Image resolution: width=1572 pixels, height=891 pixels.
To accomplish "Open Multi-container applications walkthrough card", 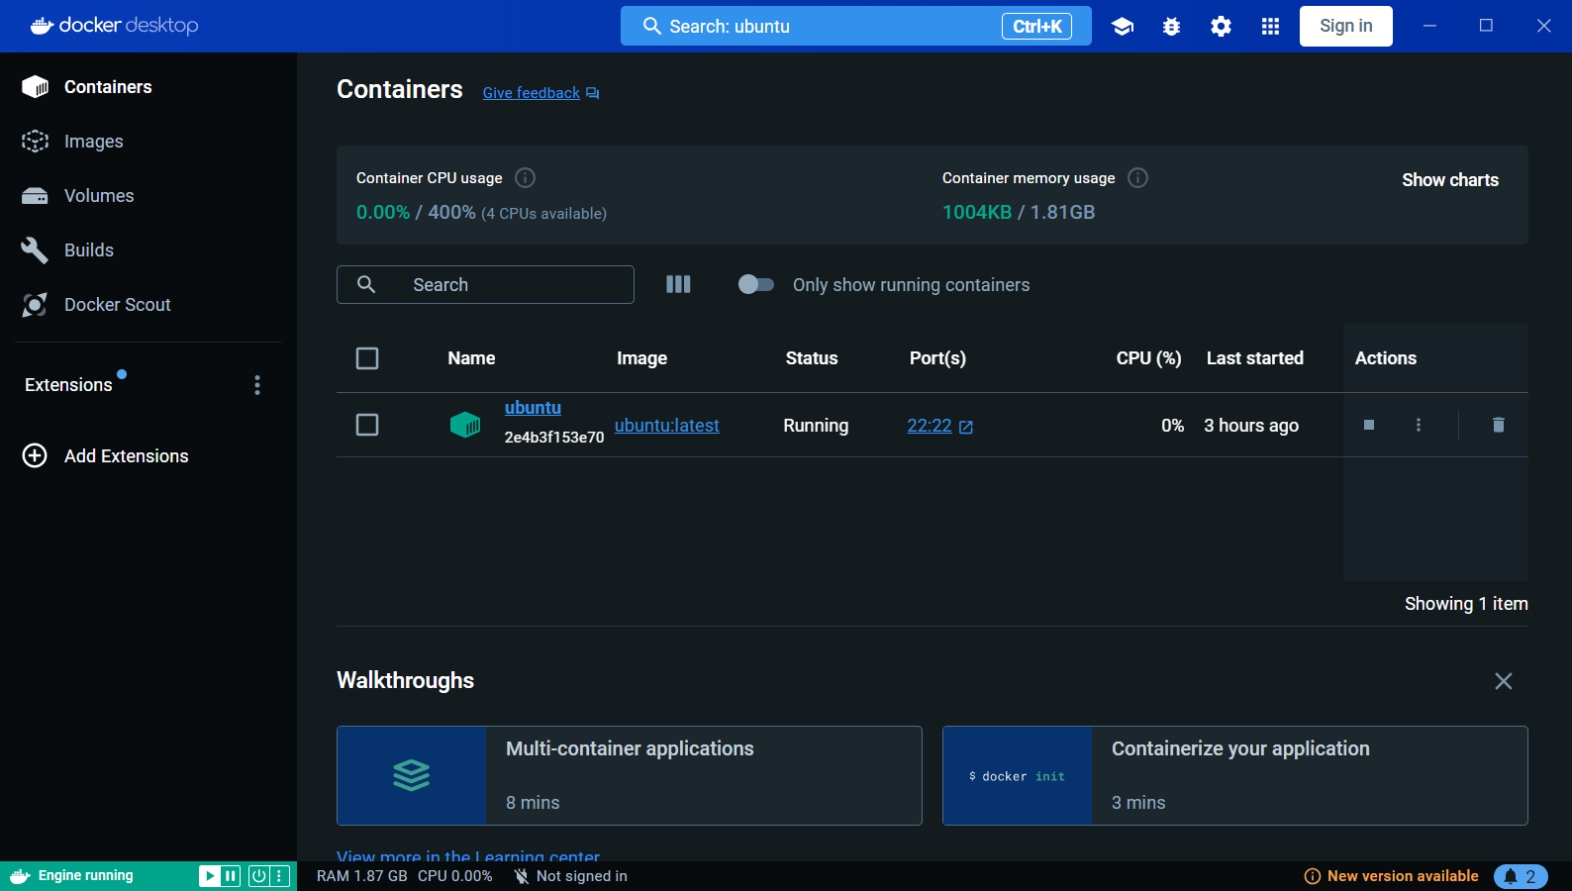I will point(630,775).
